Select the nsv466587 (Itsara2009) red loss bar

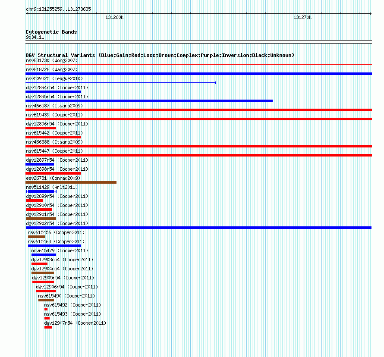pyautogui.click(x=198, y=110)
